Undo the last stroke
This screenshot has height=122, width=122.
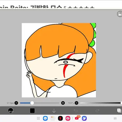(76, 111)
